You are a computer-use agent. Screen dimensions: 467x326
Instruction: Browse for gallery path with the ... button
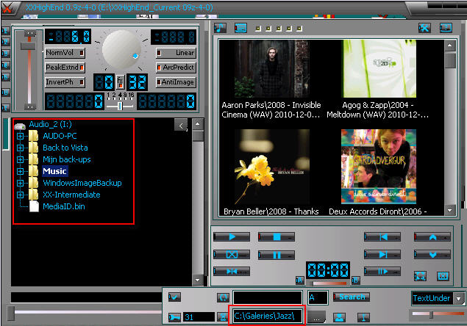tap(316, 317)
